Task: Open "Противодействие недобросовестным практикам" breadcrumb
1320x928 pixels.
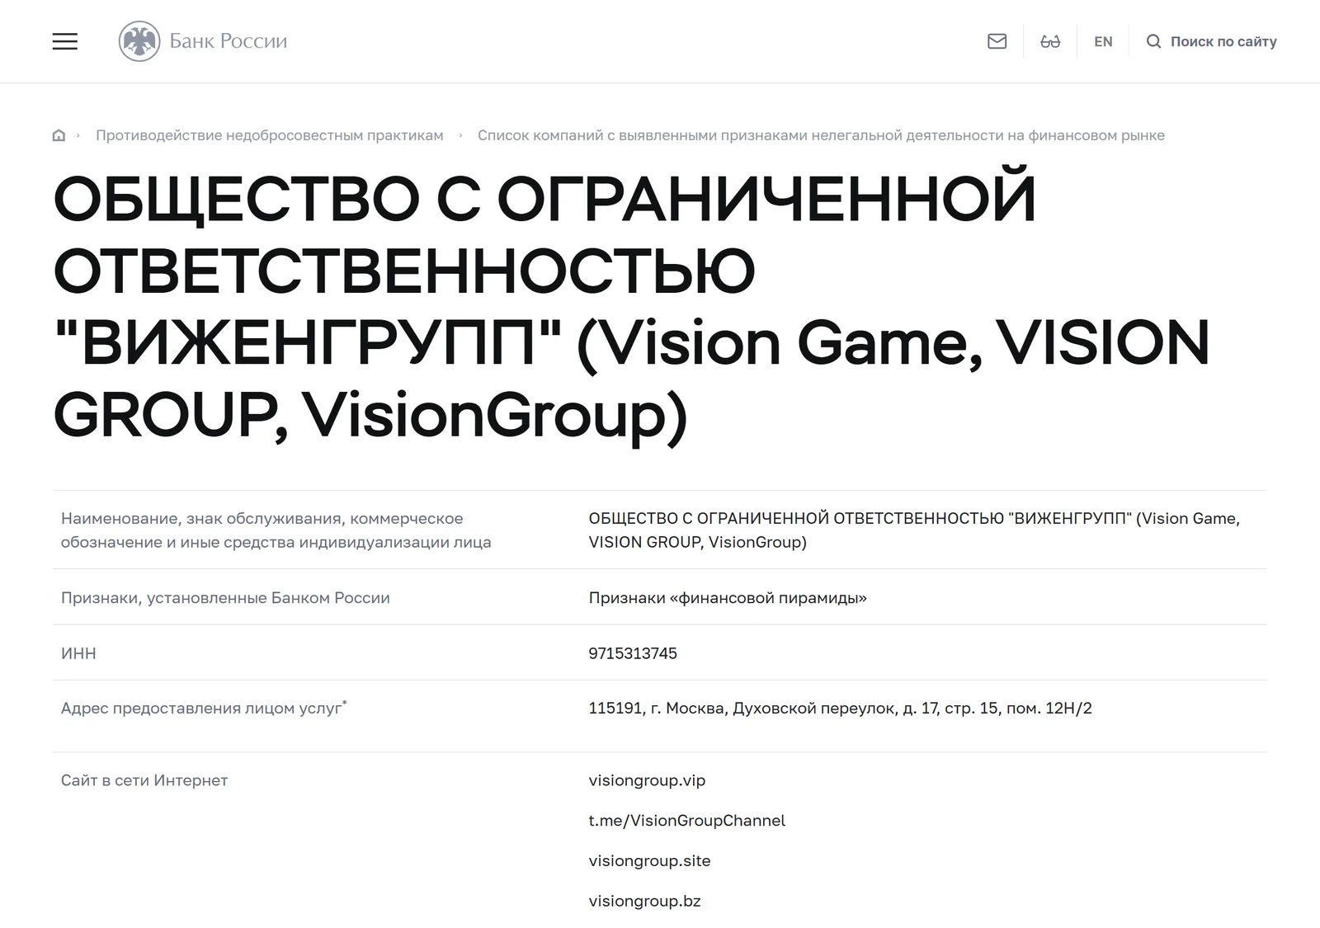Action: 270,135
